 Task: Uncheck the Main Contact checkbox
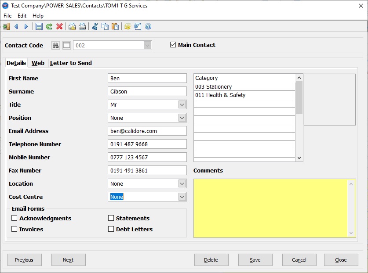tap(173, 45)
